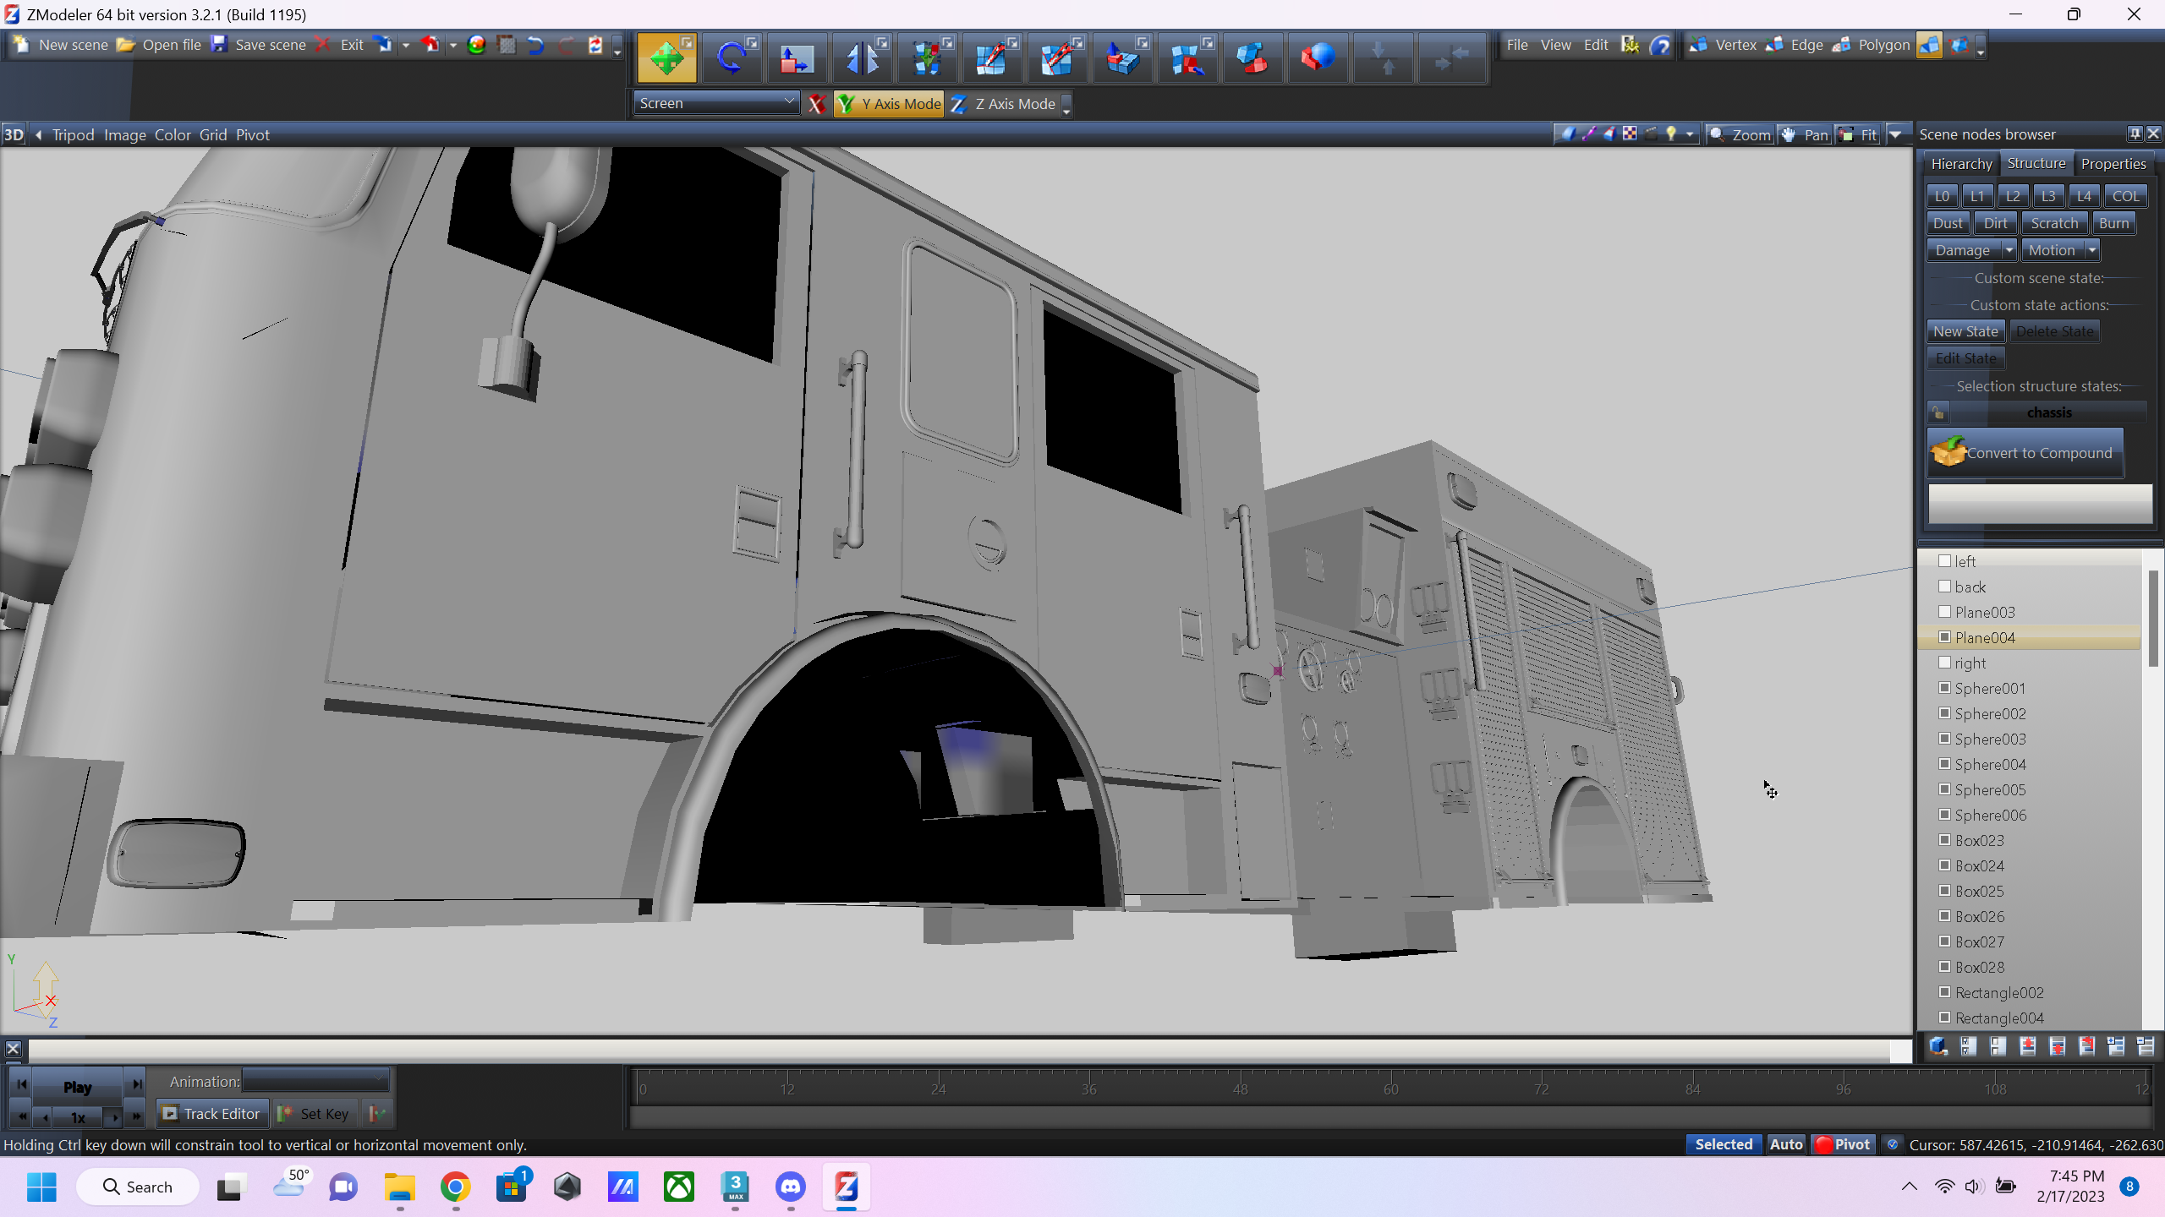2165x1217 pixels.
Task: Open the Tripod viewport menu
Action: tap(73, 135)
